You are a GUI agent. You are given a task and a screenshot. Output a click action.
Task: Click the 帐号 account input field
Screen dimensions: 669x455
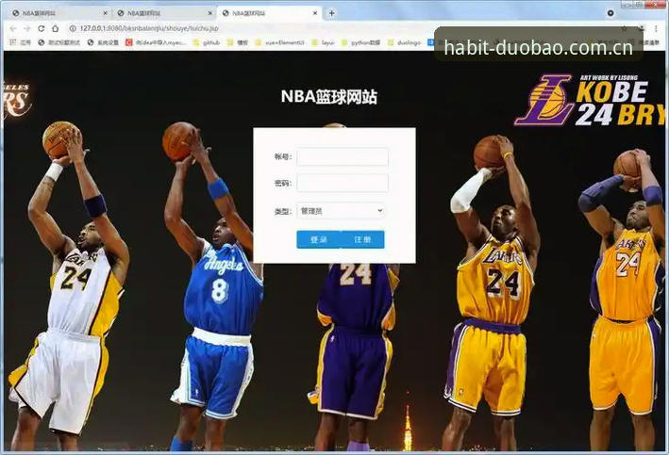pos(343,156)
